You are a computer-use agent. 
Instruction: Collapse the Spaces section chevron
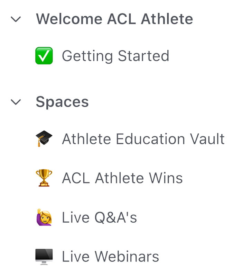click(x=16, y=102)
